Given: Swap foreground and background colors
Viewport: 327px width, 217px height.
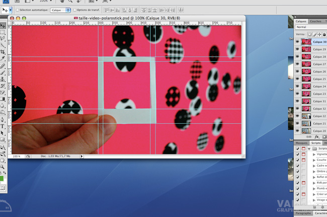Looking at the screenshot, I should 5,173.
